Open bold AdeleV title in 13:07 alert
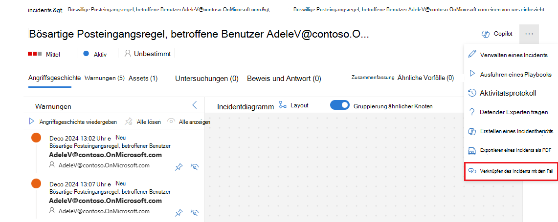558x222 pixels. coord(105,201)
